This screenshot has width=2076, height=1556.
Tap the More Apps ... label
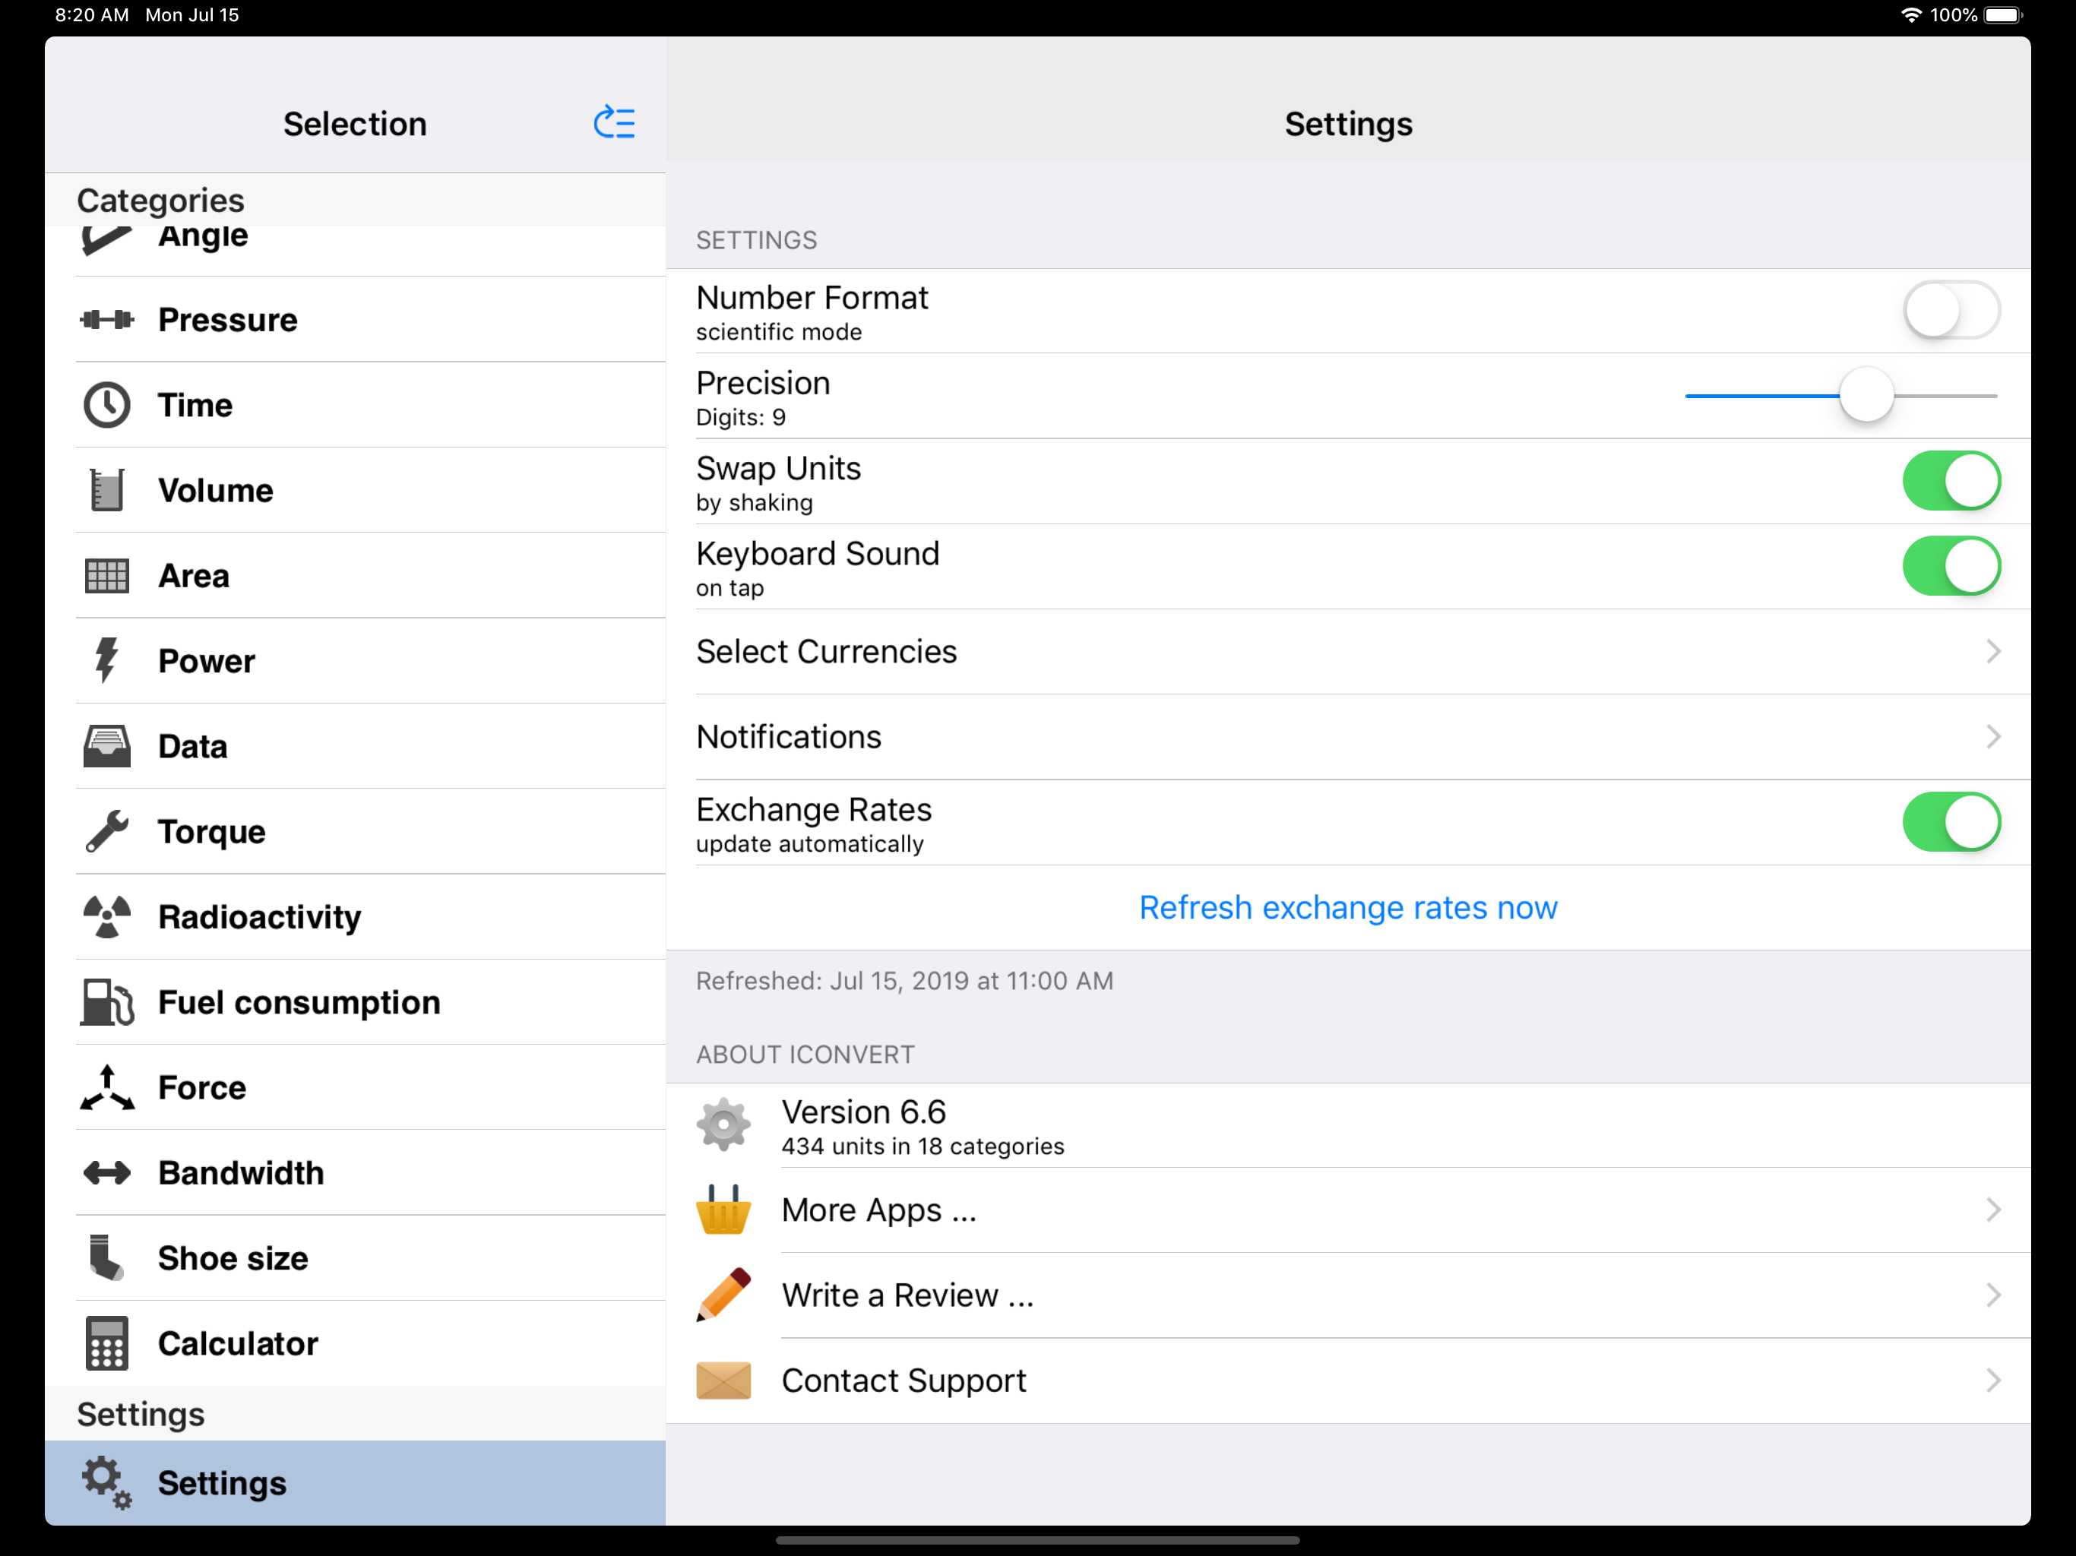click(x=878, y=1210)
